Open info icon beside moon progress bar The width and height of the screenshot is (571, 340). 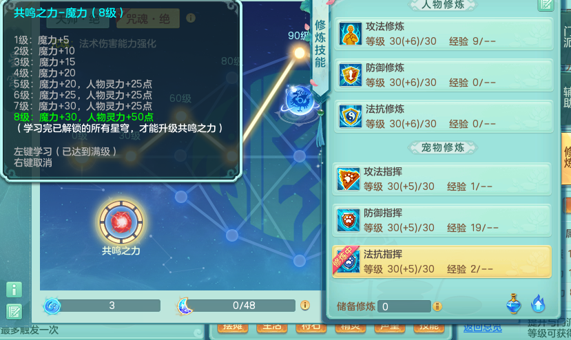[x=305, y=305]
